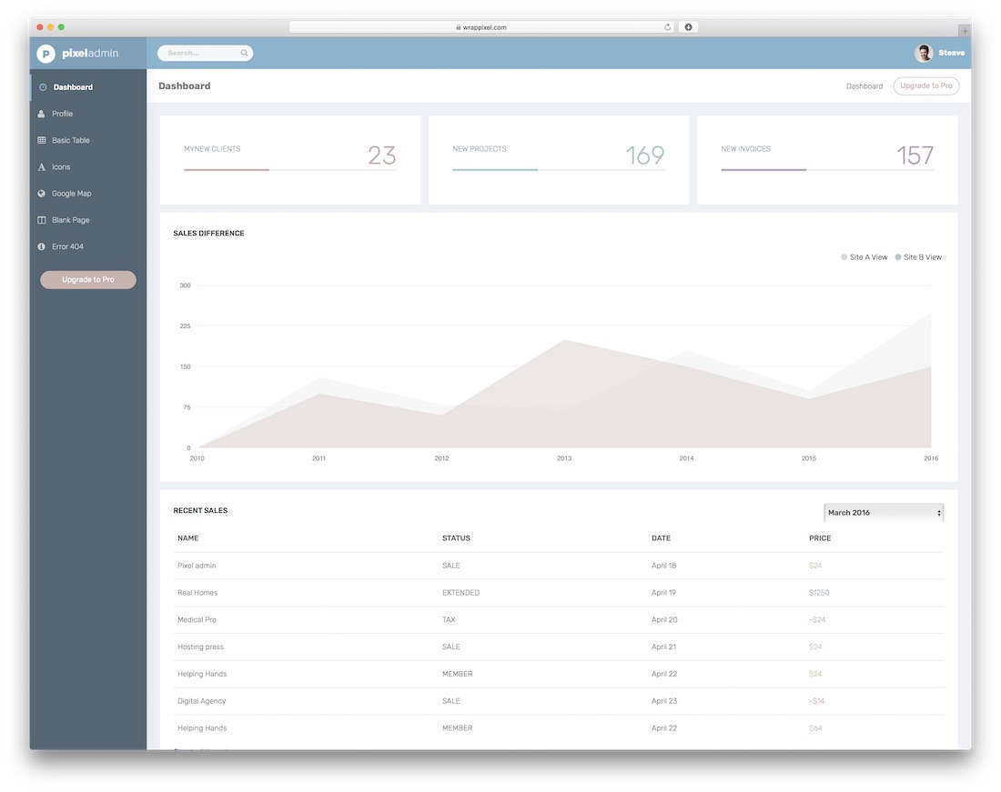Click the Blank Page columns icon
The height and width of the screenshot is (792, 1001).
(x=42, y=220)
